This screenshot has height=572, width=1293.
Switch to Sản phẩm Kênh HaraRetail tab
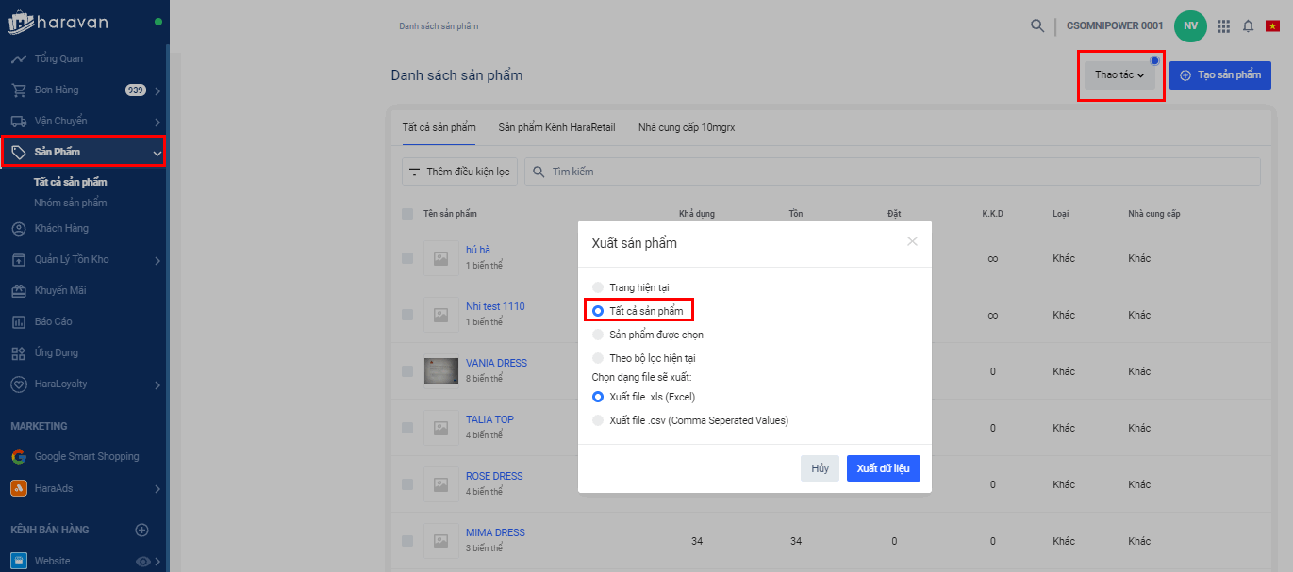556,127
